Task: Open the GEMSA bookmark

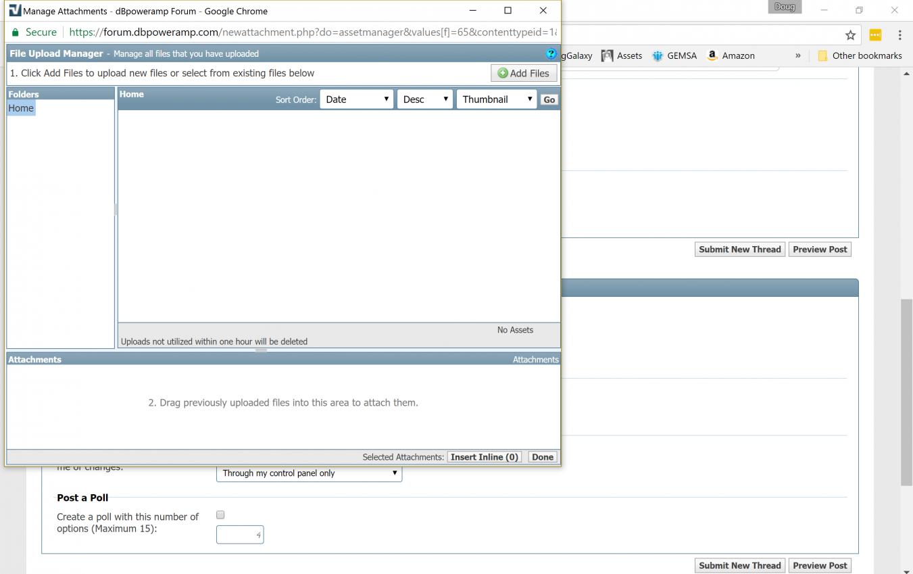Action: tap(674, 55)
